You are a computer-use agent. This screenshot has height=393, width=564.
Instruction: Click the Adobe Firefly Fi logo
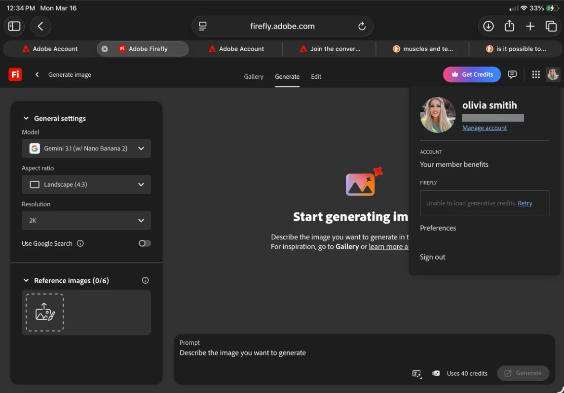point(15,74)
